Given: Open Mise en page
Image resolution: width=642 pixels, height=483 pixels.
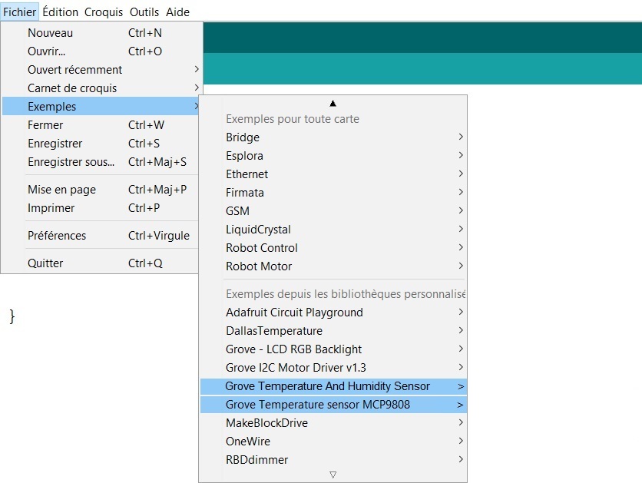Looking at the screenshot, I should point(101,190).
